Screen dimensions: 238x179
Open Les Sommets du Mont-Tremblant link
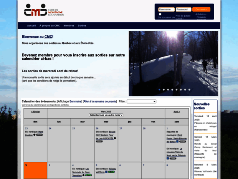point(81,172)
